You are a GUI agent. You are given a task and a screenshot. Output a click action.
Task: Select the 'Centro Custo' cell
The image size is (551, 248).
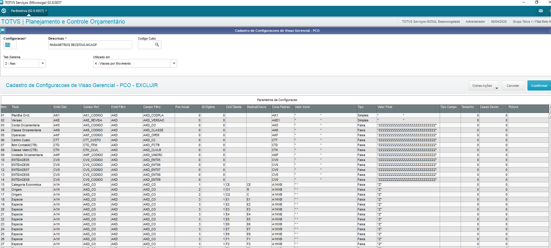(32, 140)
